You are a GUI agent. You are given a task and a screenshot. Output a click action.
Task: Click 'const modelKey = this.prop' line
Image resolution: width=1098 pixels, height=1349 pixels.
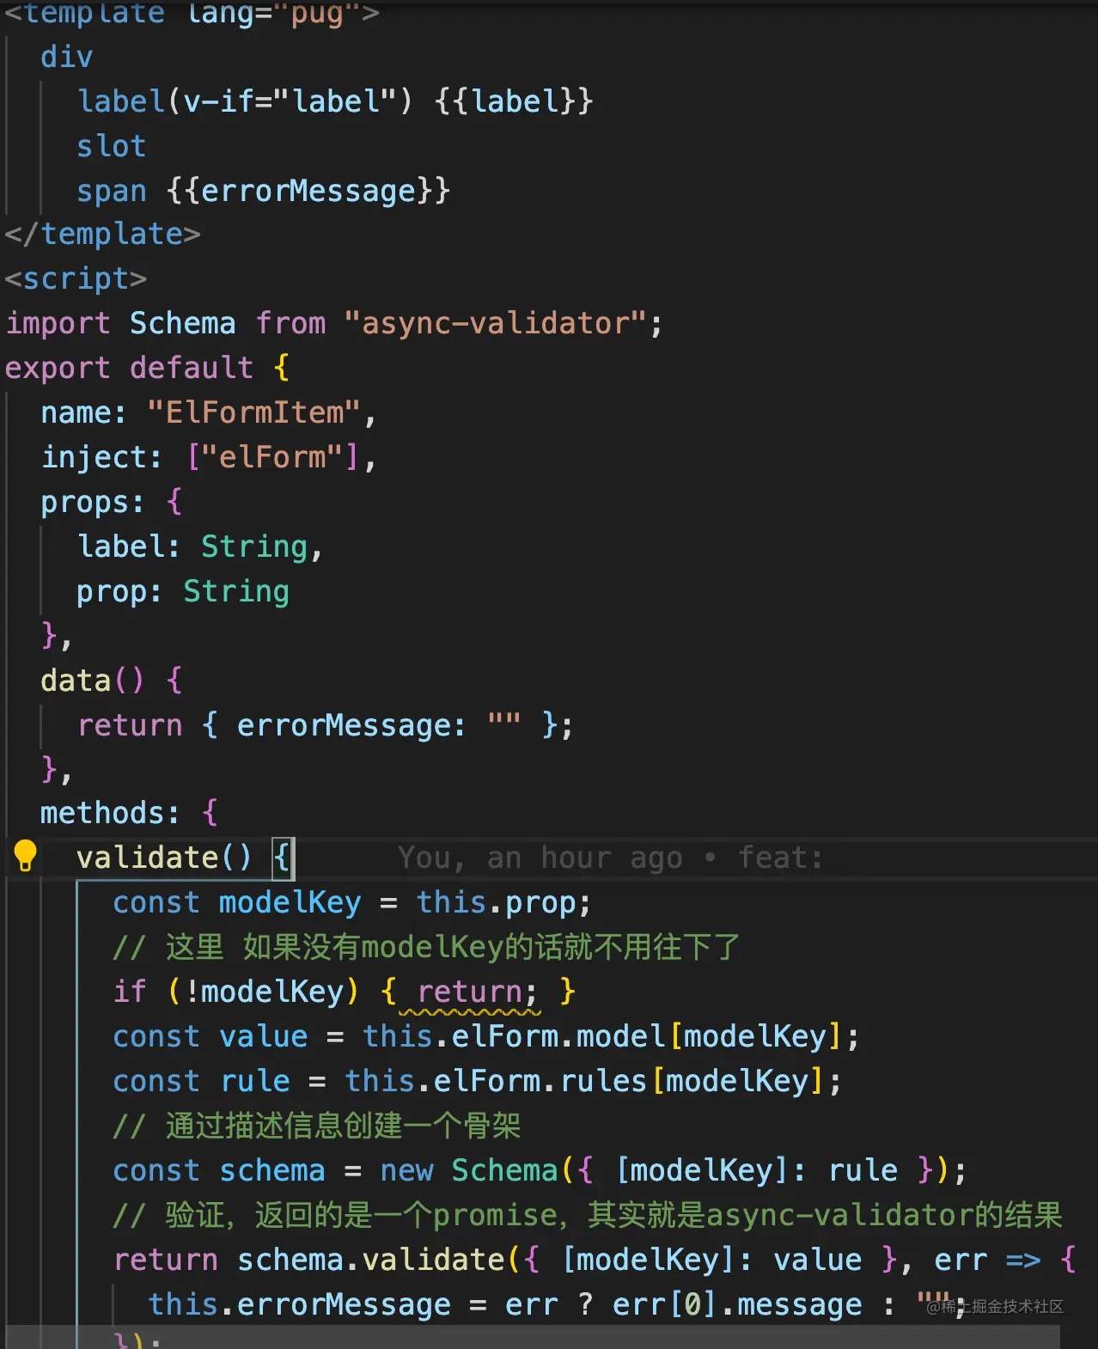(352, 902)
